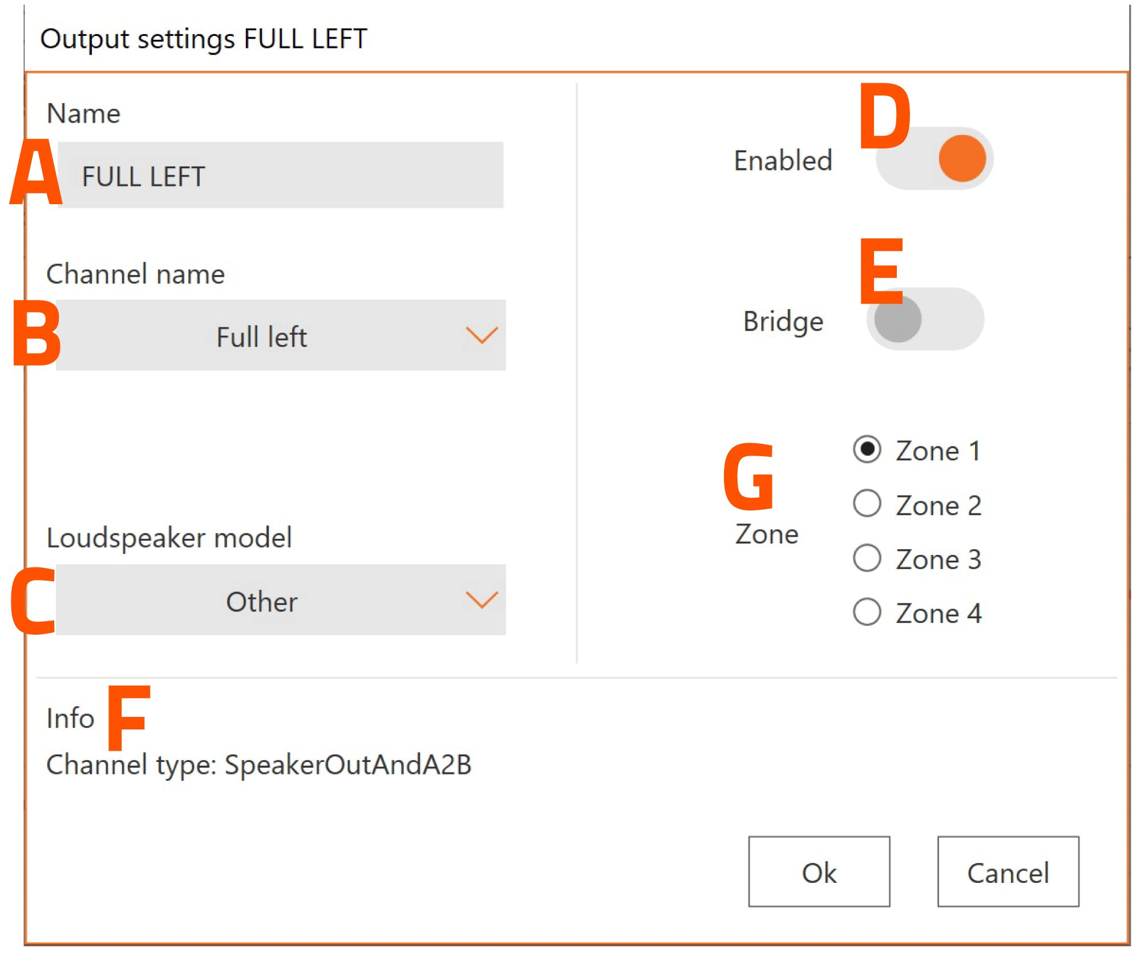Click the orange chevron beside Other
This screenshot has width=1141, height=961.
coord(482,600)
